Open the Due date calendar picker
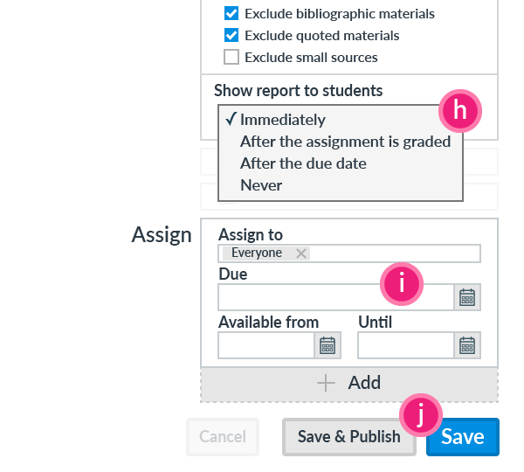The width and height of the screenshot is (524, 472). [467, 298]
